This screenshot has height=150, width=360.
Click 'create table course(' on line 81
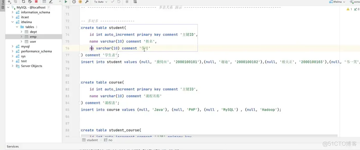[103, 82]
